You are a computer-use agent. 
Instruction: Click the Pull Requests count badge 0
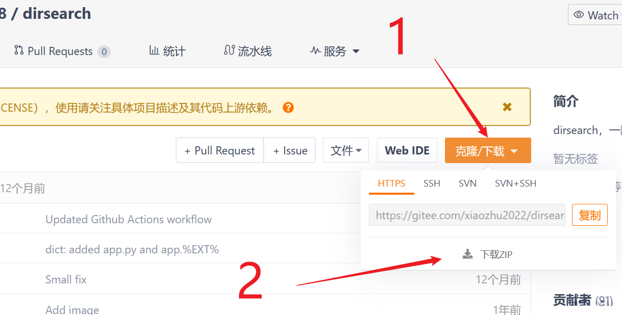coord(104,51)
